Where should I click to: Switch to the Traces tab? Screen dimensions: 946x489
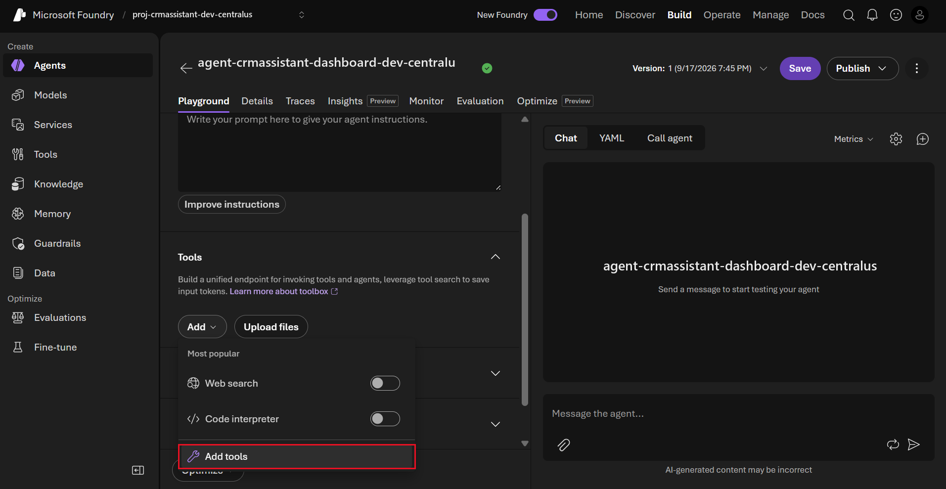(300, 101)
